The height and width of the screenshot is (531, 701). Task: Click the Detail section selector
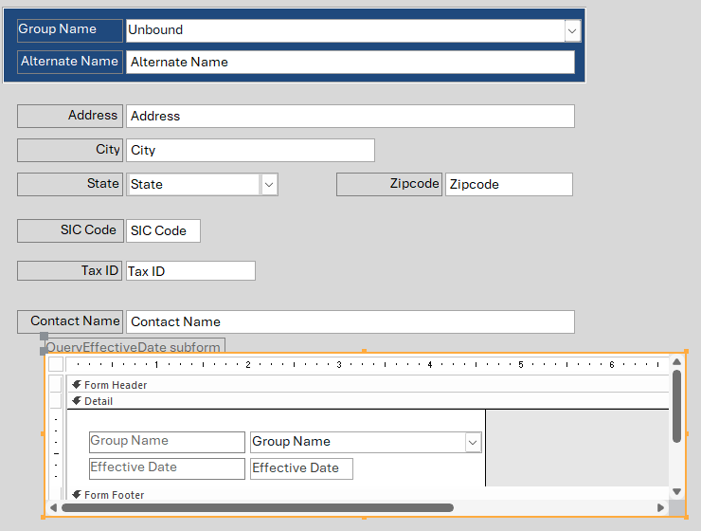tap(56, 401)
